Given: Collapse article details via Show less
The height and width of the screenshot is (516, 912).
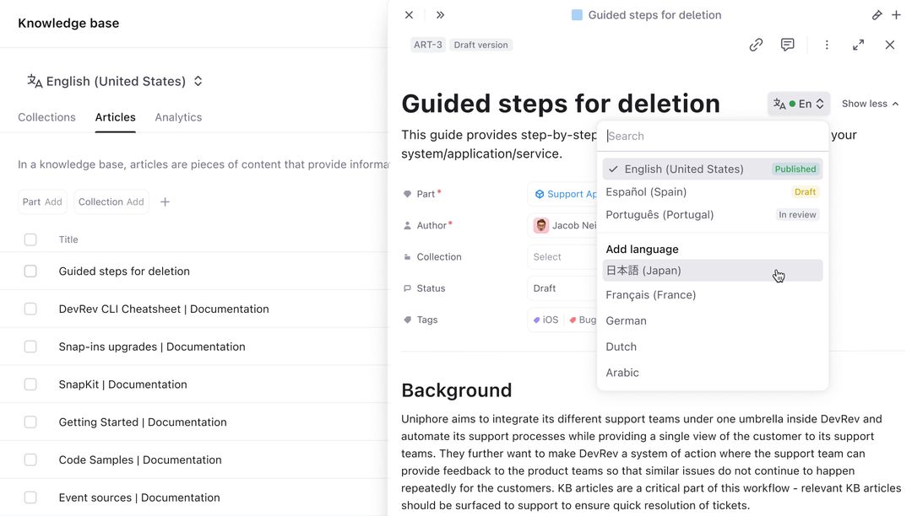Looking at the screenshot, I should [x=869, y=103].
